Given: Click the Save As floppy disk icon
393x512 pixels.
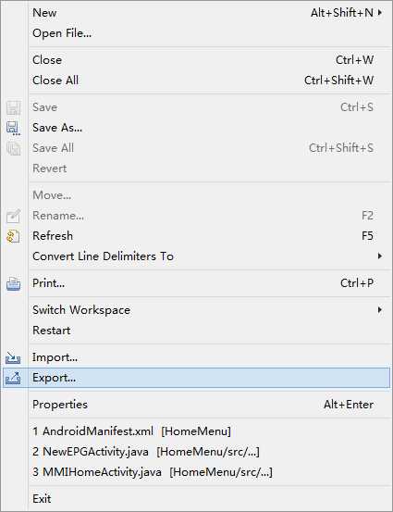Looking at the screenshot, I should coord(13,128).
